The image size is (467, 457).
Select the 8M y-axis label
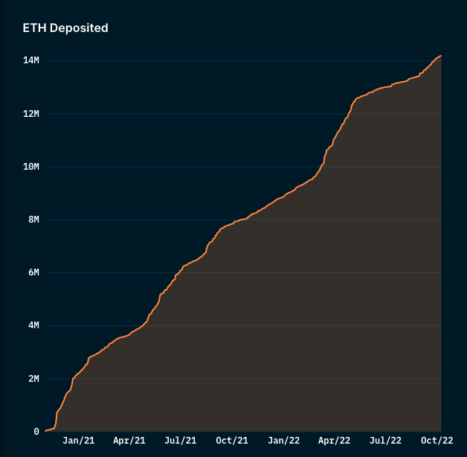pos(33,220)
